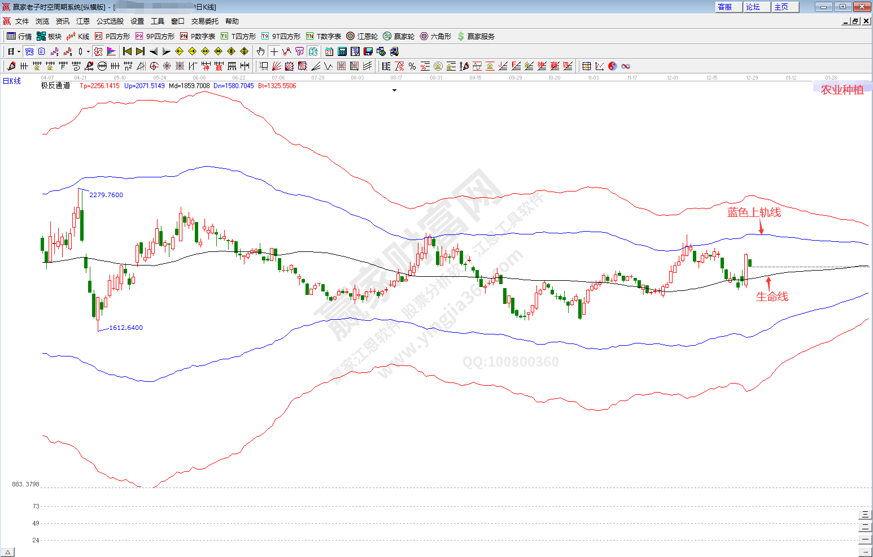Toggle the highlighted red chart pattern button

pyautogui.click(x=98, y=51)
